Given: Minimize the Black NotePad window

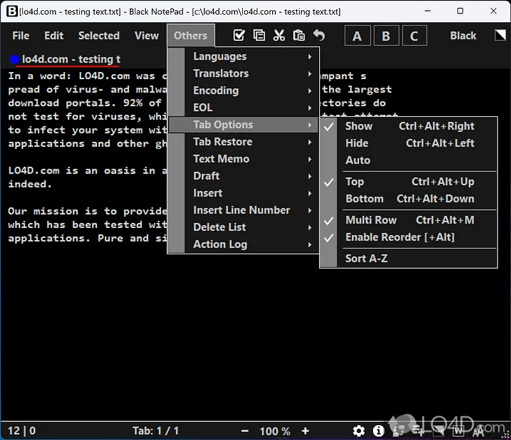Looking at the screenshot, I should (x=427, y=11).
